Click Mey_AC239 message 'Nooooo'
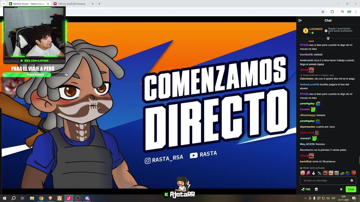The height and width of the screenshot is (202, 360). click(x=320, y=144)
